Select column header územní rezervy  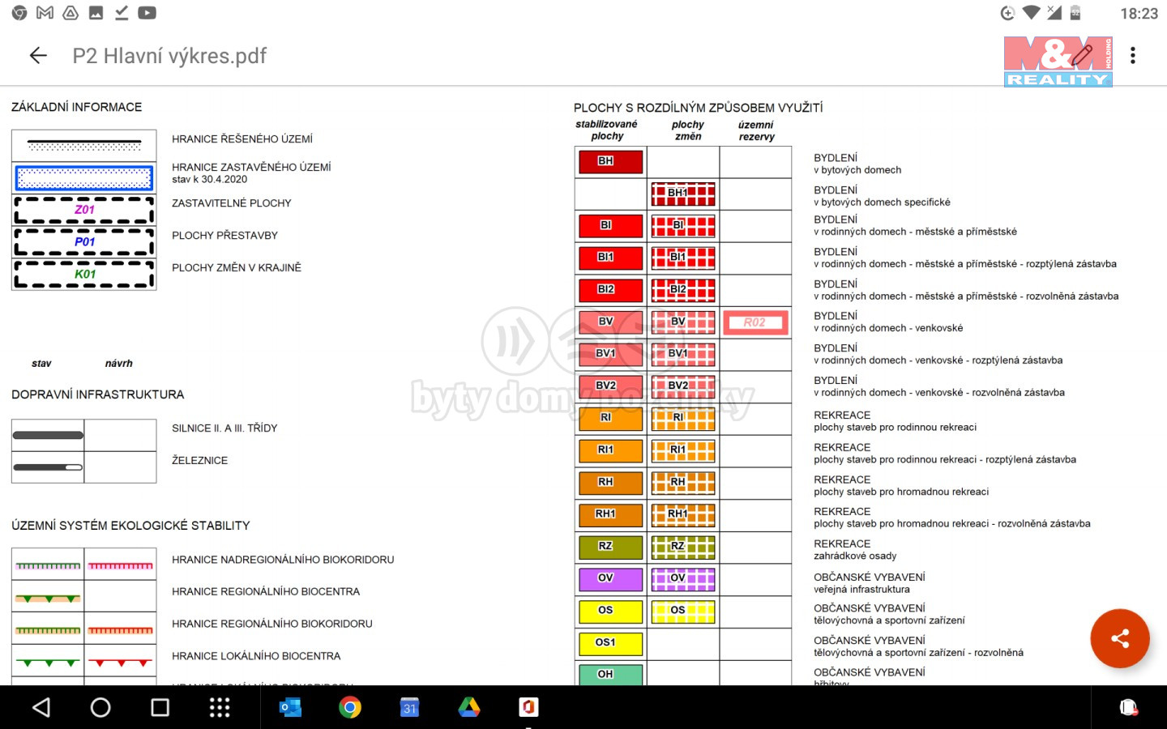(756, 131)
